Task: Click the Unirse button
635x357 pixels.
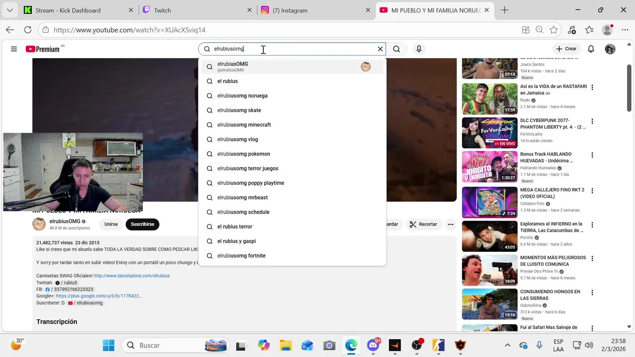Action: pos(111,224)
